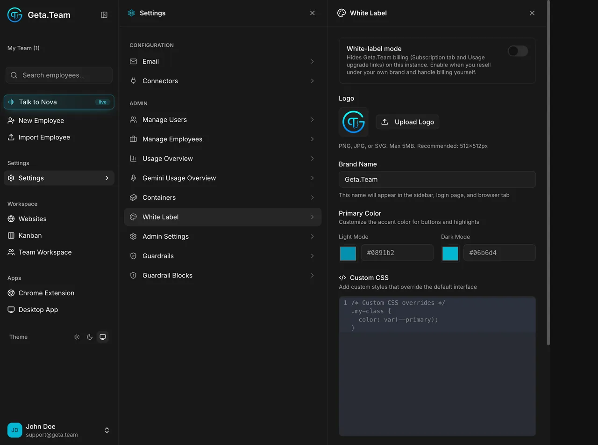
Task: Expand the Manage Employees row chevron
Action: coord(312,139)
